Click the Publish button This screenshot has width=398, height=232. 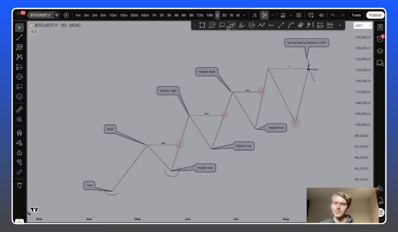pos(375,15)
